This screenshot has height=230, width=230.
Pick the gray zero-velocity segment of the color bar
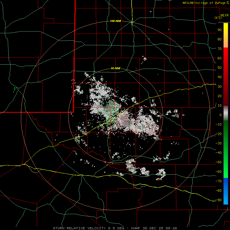[x=226, y=113]
